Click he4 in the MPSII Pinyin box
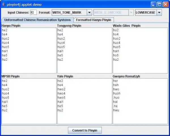Screen dimensions: 170x136 click(5, 85)
